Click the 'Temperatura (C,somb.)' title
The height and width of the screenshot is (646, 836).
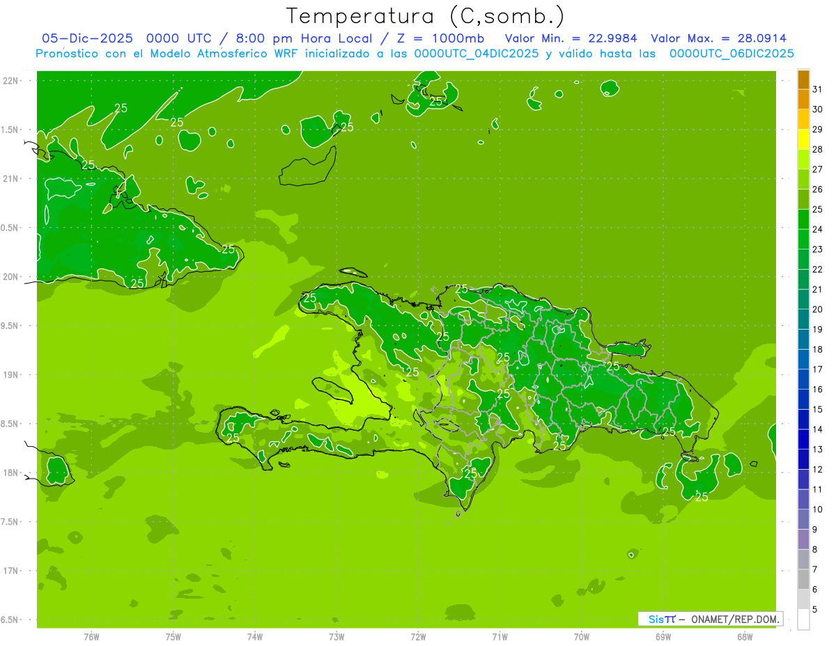[425, 16]
